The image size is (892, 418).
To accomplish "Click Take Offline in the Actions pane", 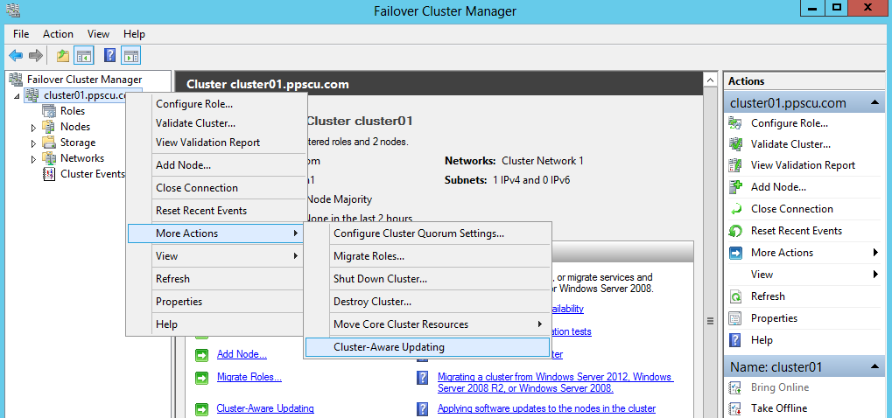I will tap(779, 408).
